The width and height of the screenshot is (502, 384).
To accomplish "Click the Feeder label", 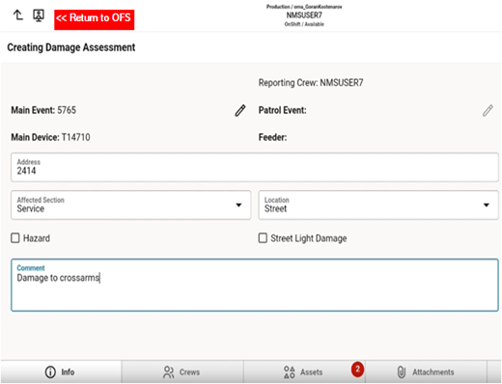I will (x=272, y=137).
